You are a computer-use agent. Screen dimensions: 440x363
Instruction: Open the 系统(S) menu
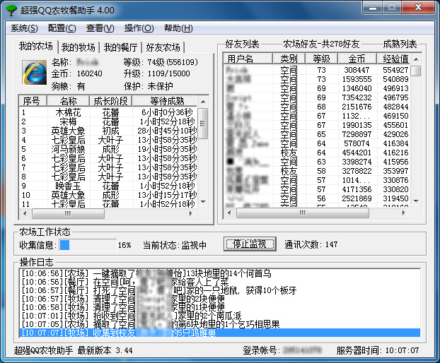click(x=24, y=28)
